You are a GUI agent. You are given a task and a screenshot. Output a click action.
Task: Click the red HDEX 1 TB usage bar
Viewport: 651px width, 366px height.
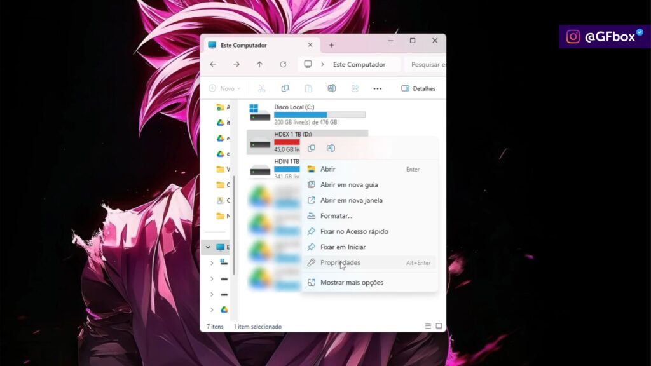(287, 142)
